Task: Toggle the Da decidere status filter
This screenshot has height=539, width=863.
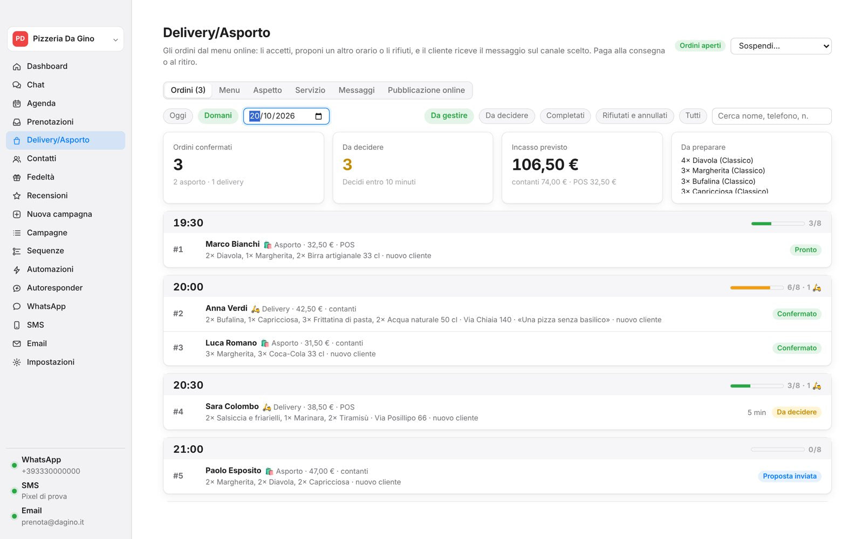Action: tap(506, 116)
